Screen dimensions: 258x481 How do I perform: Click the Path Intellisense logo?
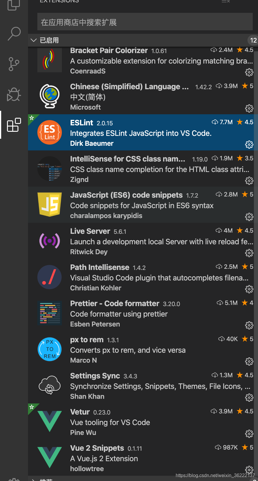[x=50, y=277]
